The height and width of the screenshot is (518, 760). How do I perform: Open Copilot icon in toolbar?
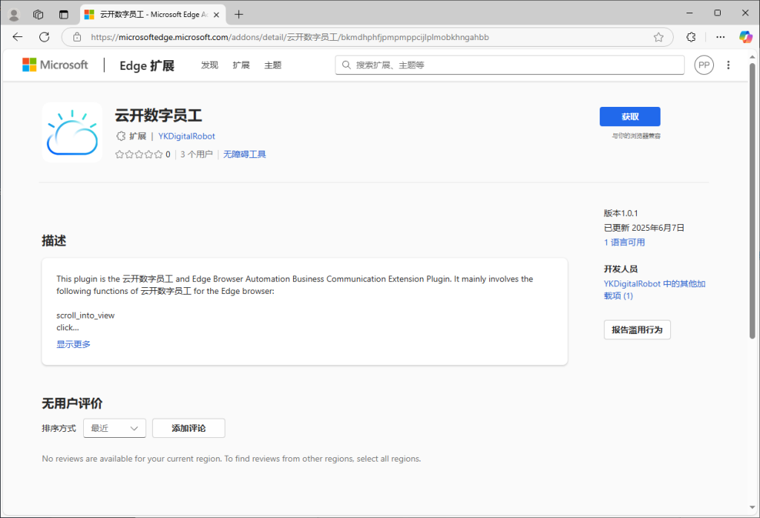pos(745,37)
